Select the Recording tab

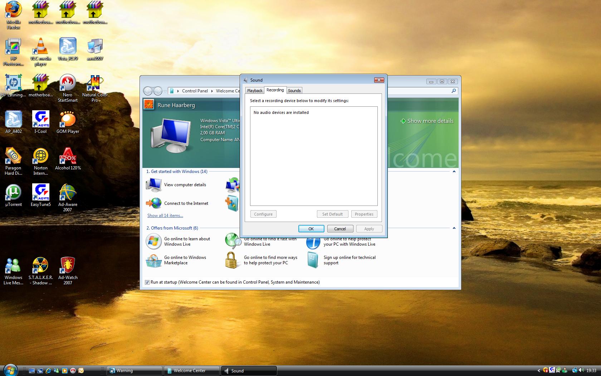click(x=275, y=90)
